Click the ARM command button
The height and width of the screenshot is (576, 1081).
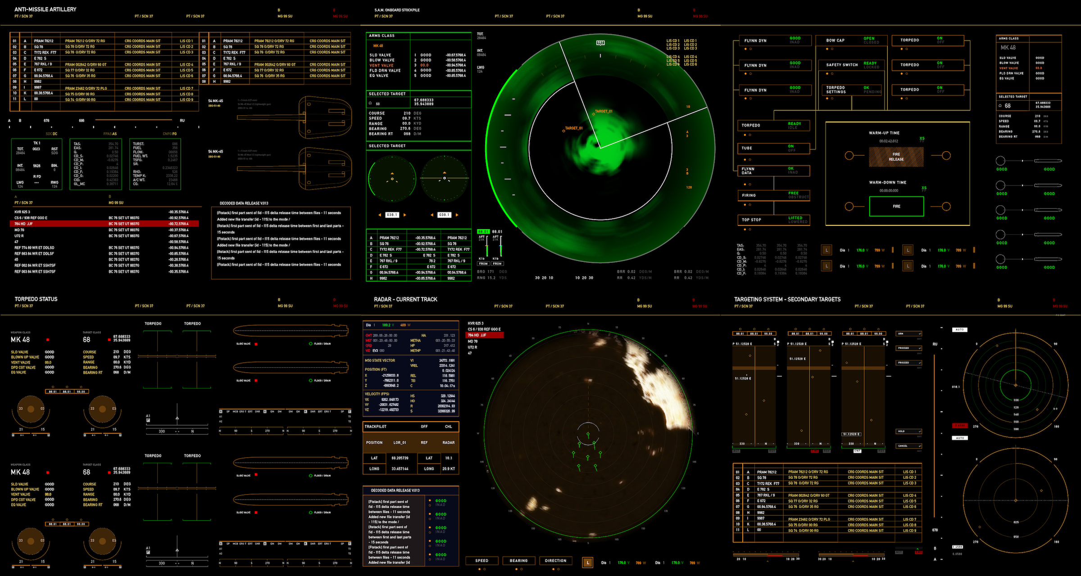tap(908, 334)
